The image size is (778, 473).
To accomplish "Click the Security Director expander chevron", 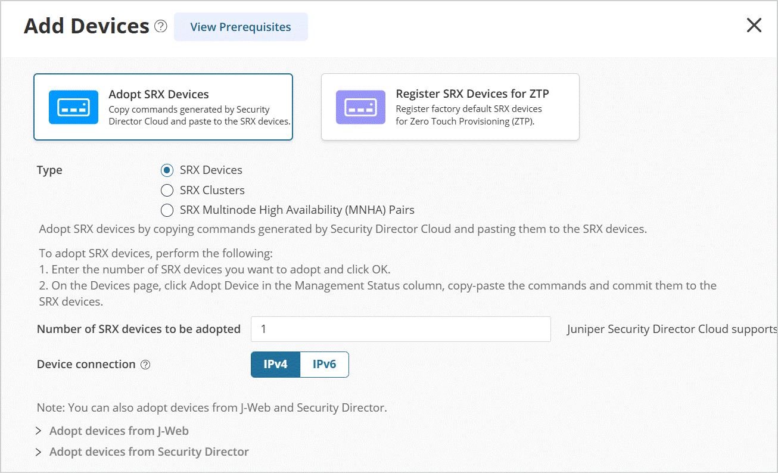I will 39,452.
